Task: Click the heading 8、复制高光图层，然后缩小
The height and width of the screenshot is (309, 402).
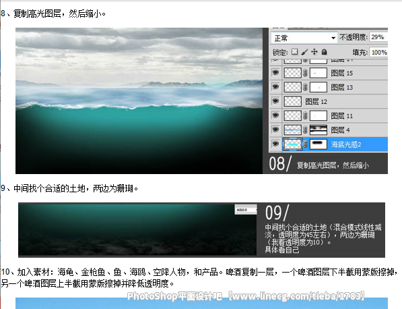Action: (x=53, y=13)
